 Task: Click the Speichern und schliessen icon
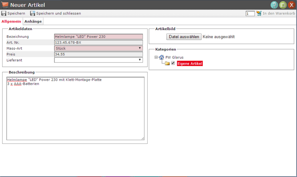tap(32, 13)
